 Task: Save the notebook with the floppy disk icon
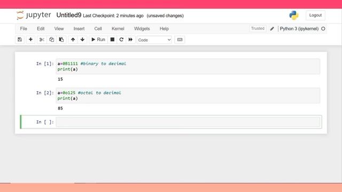click(x=20, y=39)
